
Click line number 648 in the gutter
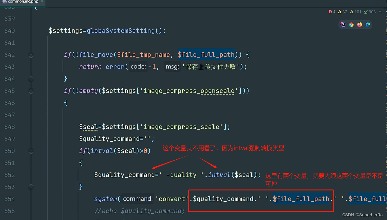point(10,127)
